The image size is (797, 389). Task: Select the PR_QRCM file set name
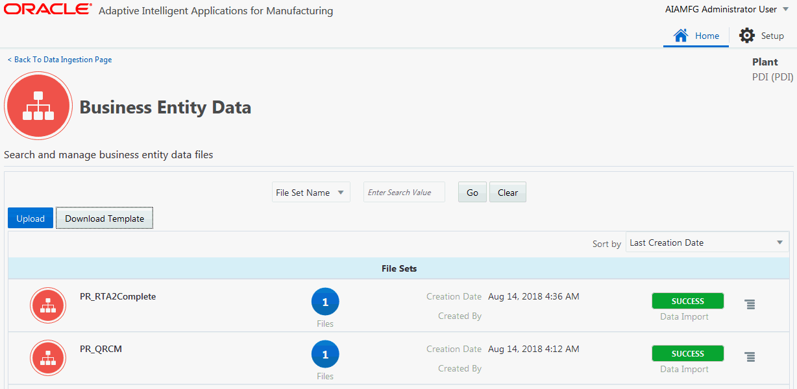coord(101,349)
